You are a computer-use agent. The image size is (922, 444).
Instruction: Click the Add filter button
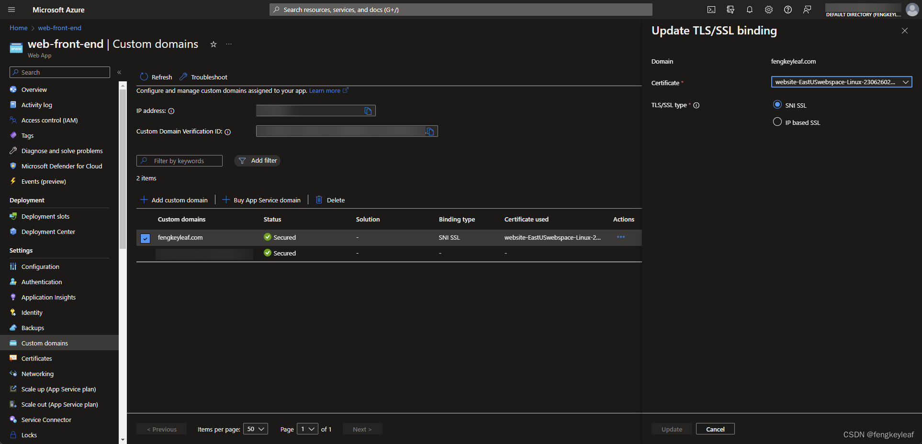click(258, 161)
